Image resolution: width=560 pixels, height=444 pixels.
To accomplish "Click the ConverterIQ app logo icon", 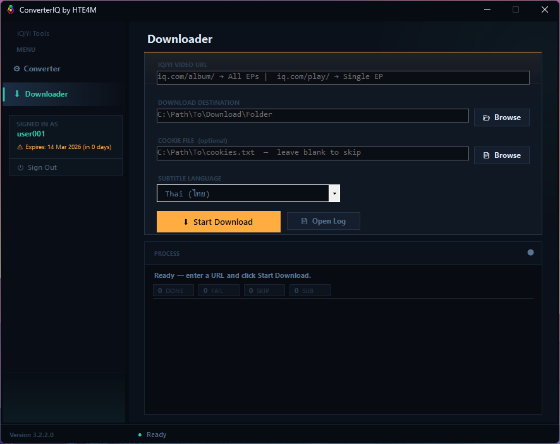I will point(11,9).
